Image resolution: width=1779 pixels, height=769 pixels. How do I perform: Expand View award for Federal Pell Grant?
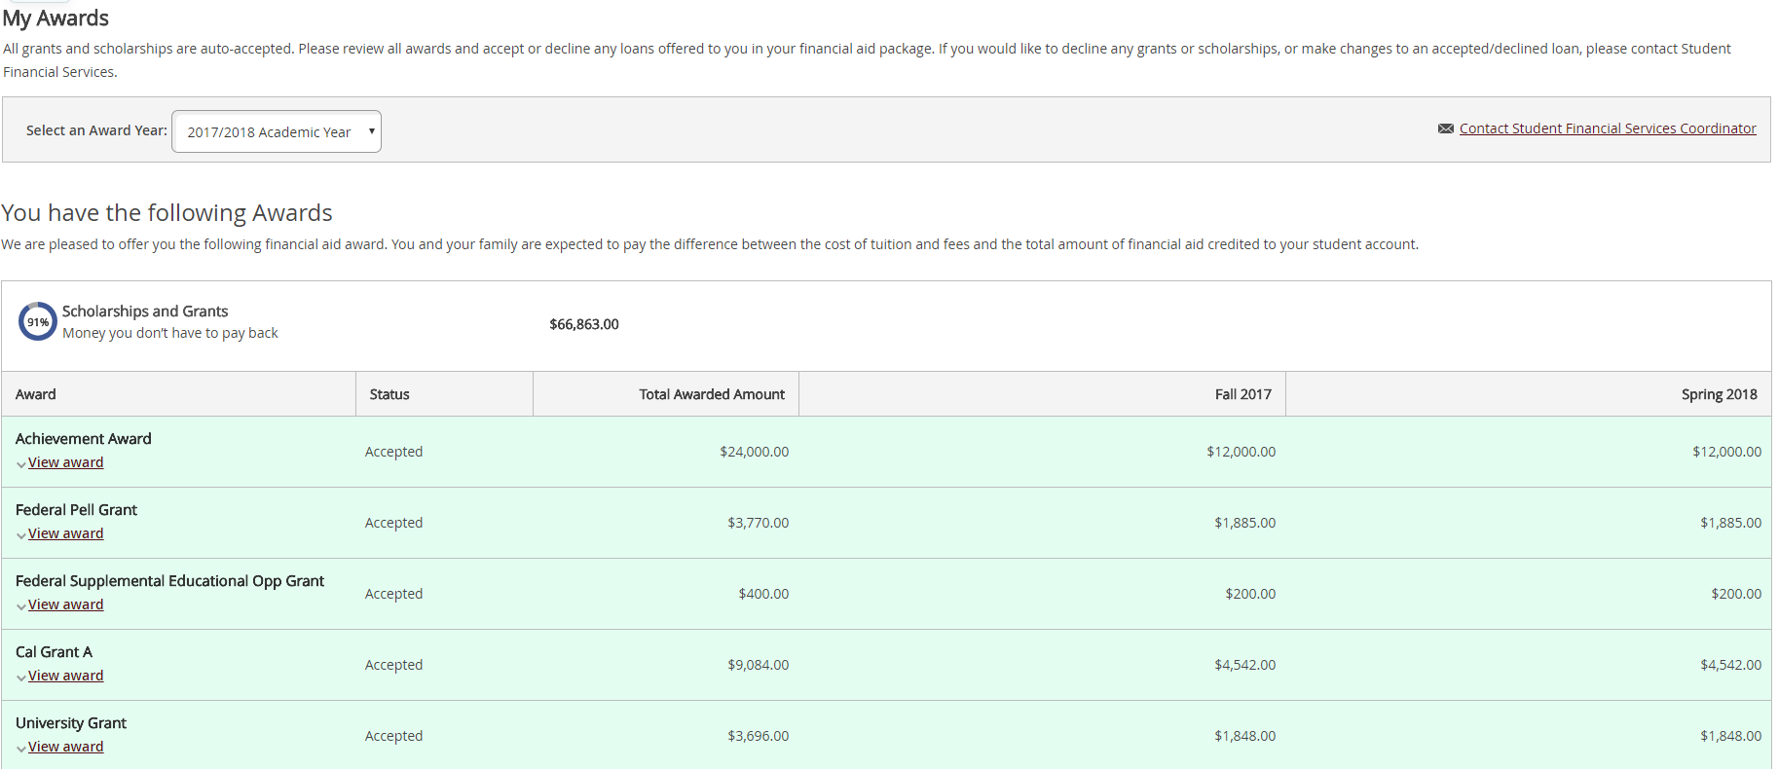pos(65,533)
